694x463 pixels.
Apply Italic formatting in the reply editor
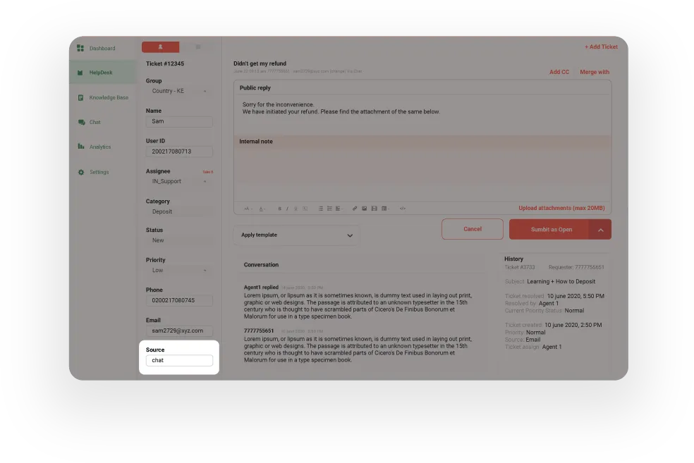click(287, 208)
